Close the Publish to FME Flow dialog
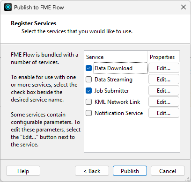Screen dimensions: 191x182 [x=184, y=7]
